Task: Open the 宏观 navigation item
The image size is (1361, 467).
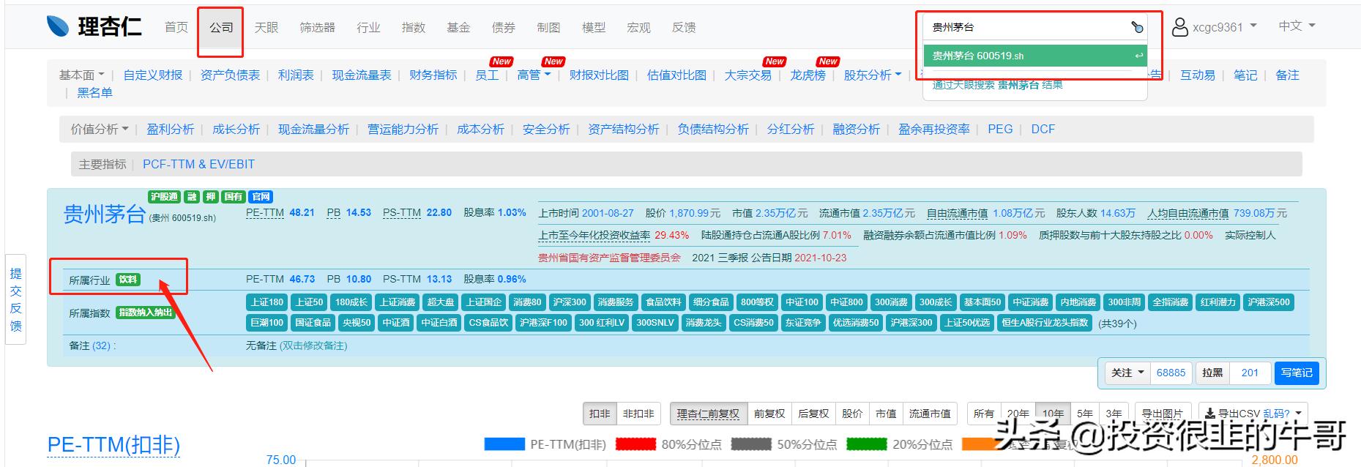Action: (638, 27)
